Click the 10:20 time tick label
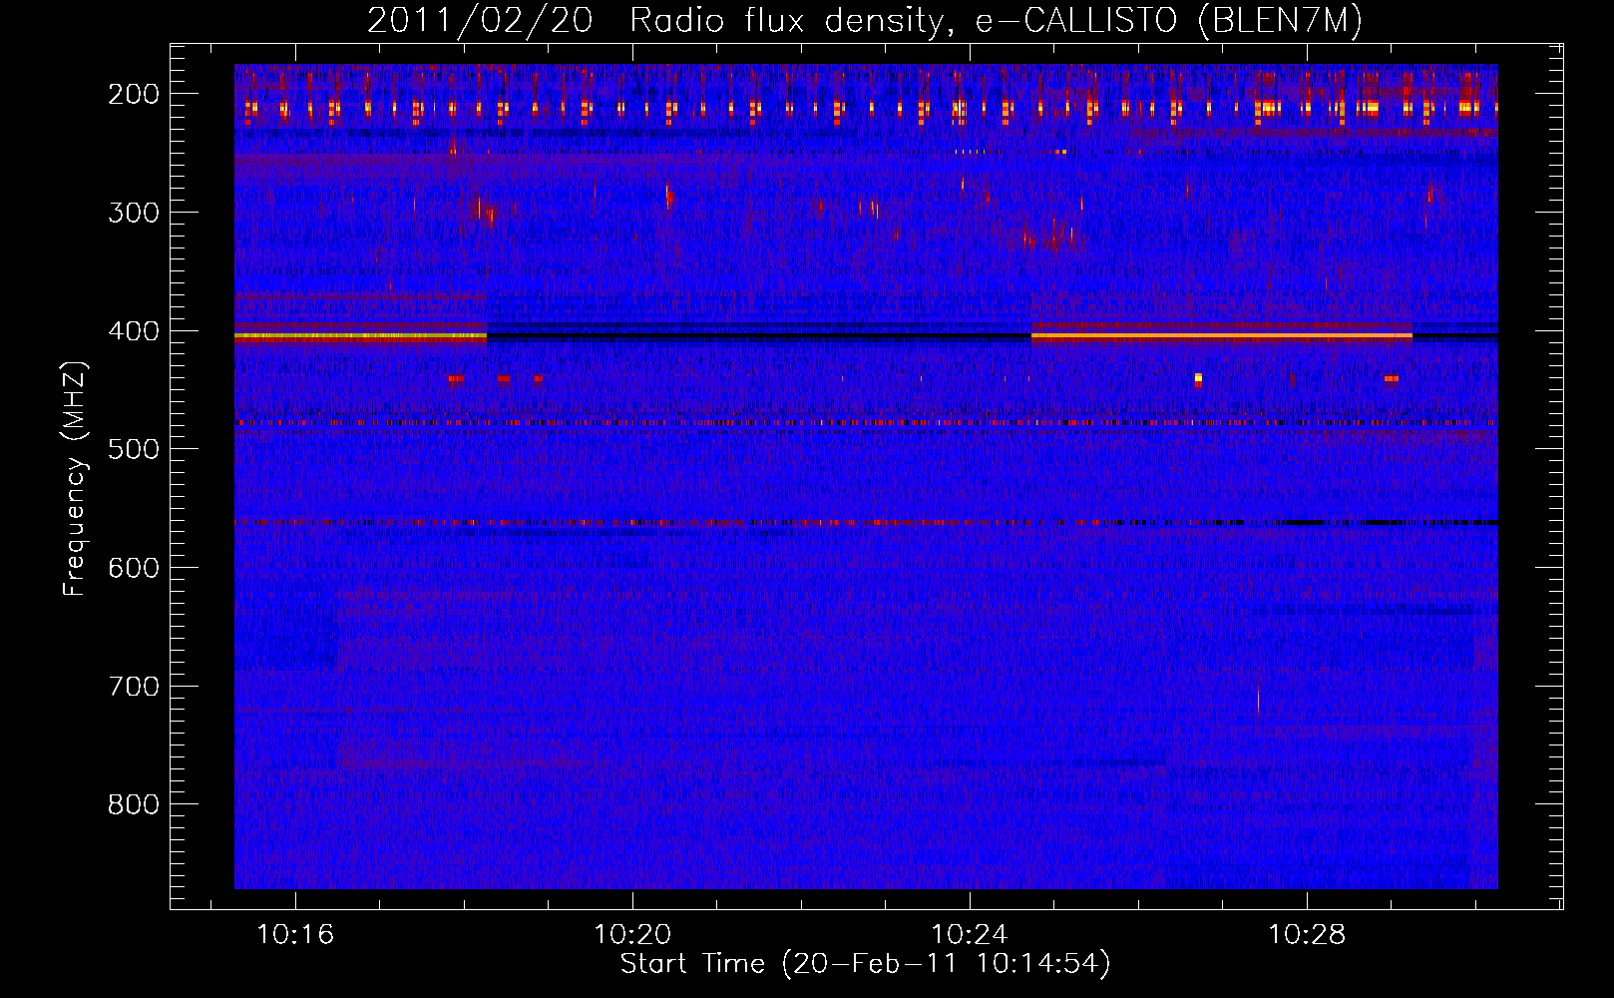Image resolution: width=1614 pixels, height=998 pixels. (632, 935)
